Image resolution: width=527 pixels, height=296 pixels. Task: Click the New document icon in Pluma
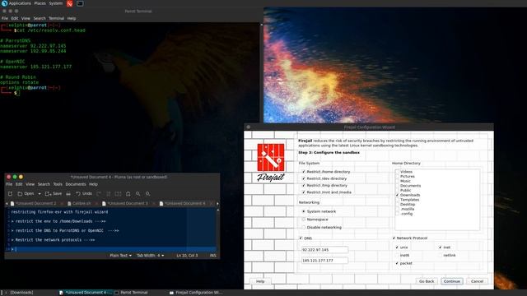click(x=10, y=194)
